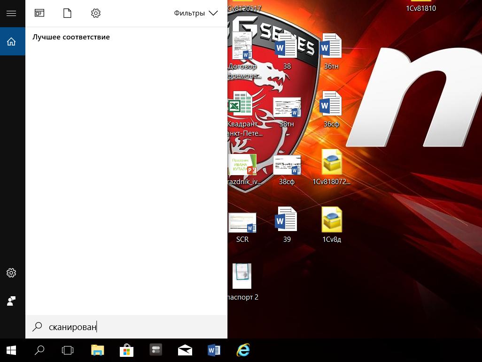Select desktop document SCR

tap(242, 228)
